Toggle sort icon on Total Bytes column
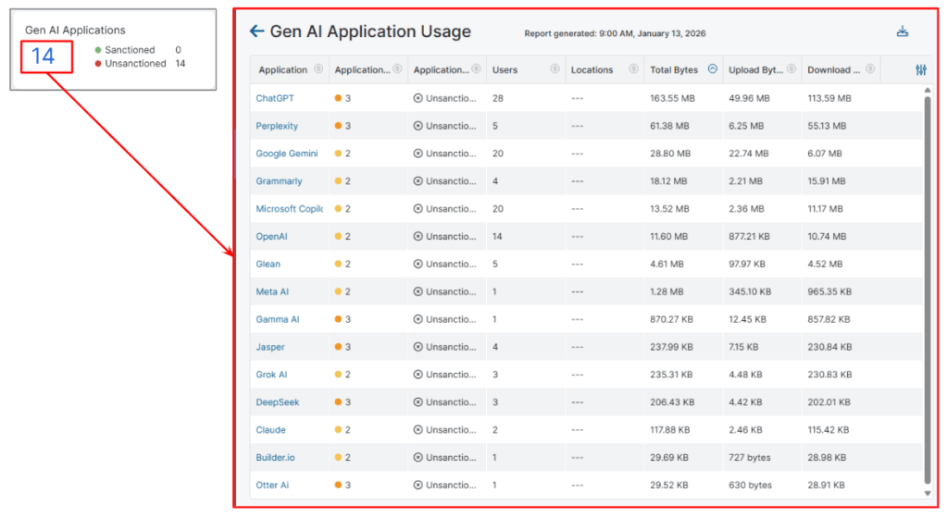The width and height of the screenshot is (948, 518). [712, 68]
